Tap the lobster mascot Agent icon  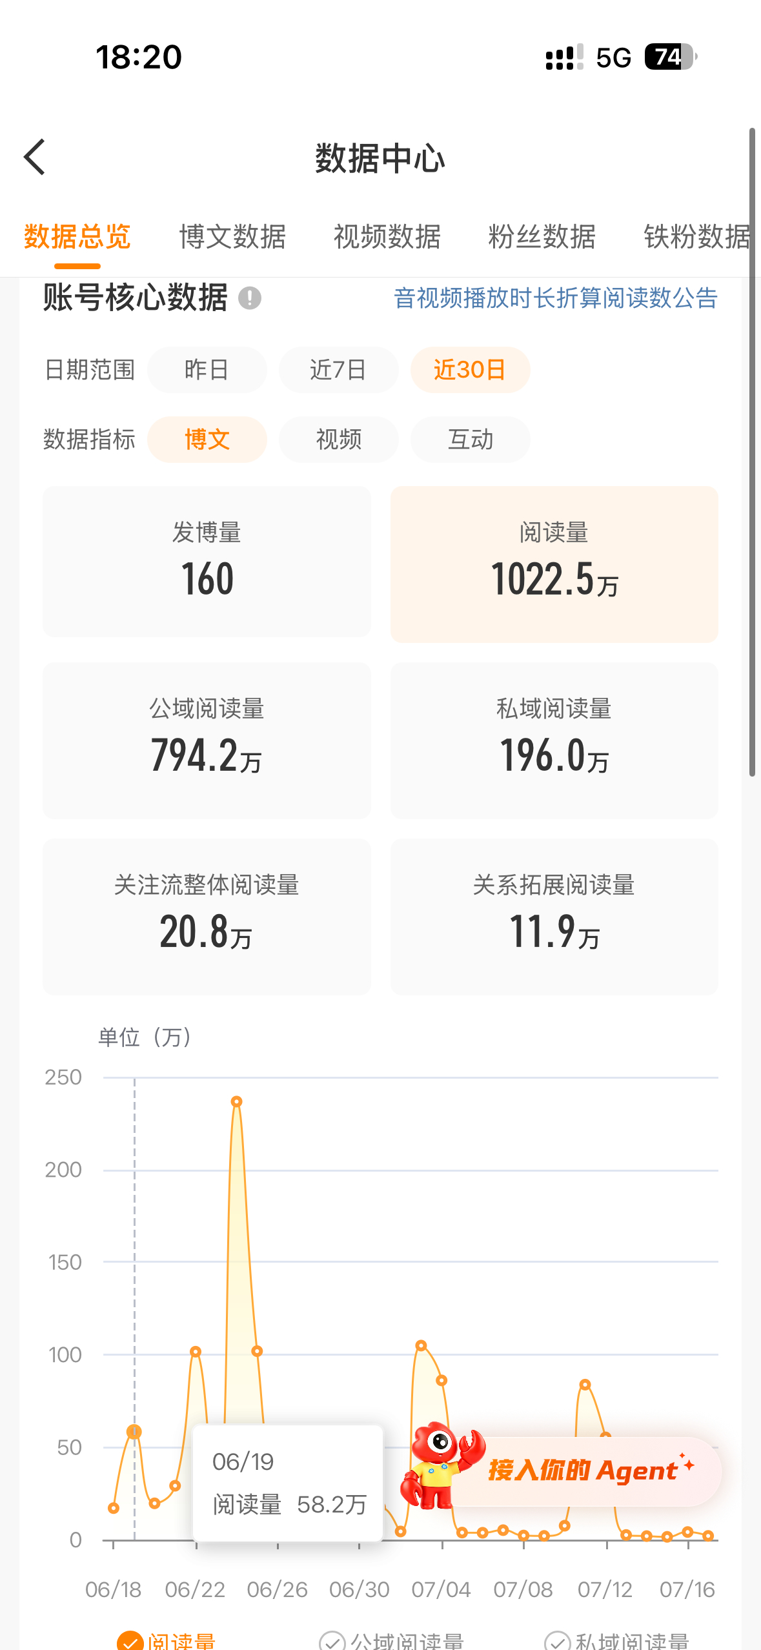pos(443,1465)
